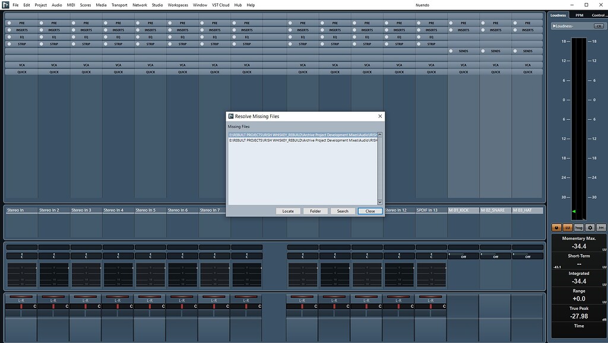Click the Prog icon in the loudness panel
Screen dimensions: 608x343
[578, 227]
